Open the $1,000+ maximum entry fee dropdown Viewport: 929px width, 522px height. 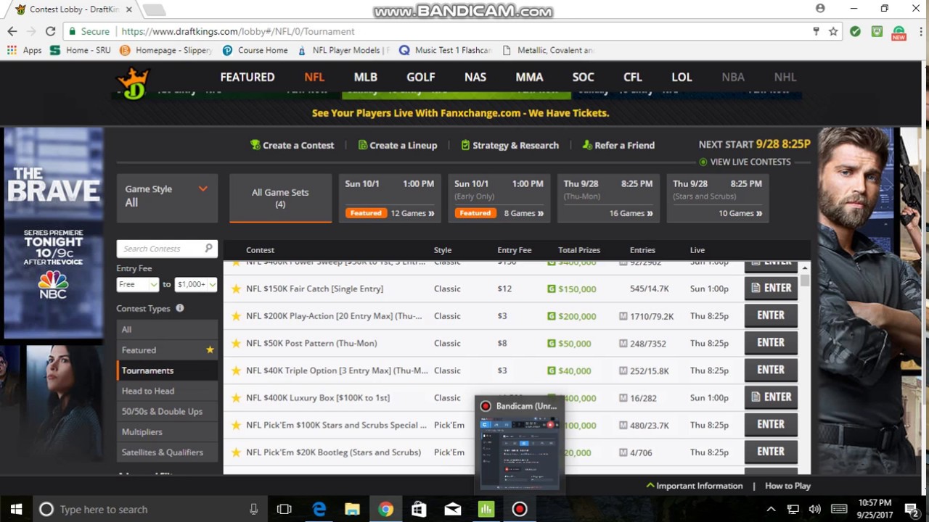point(195,284)
